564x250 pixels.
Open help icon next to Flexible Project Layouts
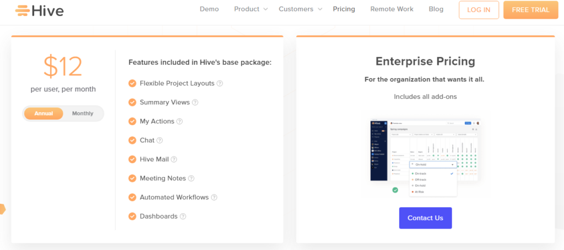pyautogui.click(x=220, y=84)
